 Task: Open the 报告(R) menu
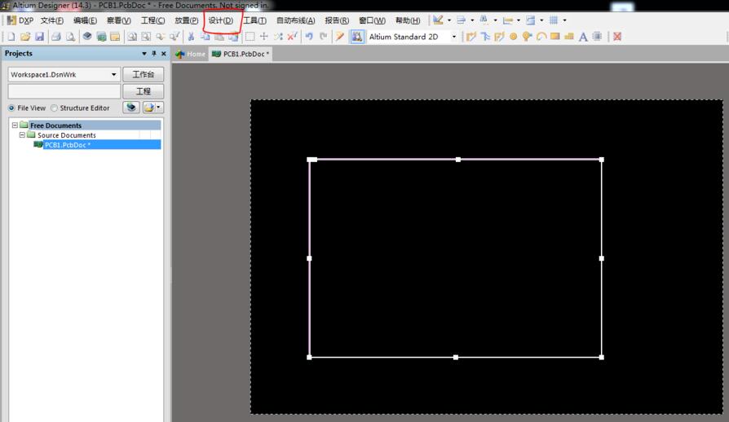337,20
